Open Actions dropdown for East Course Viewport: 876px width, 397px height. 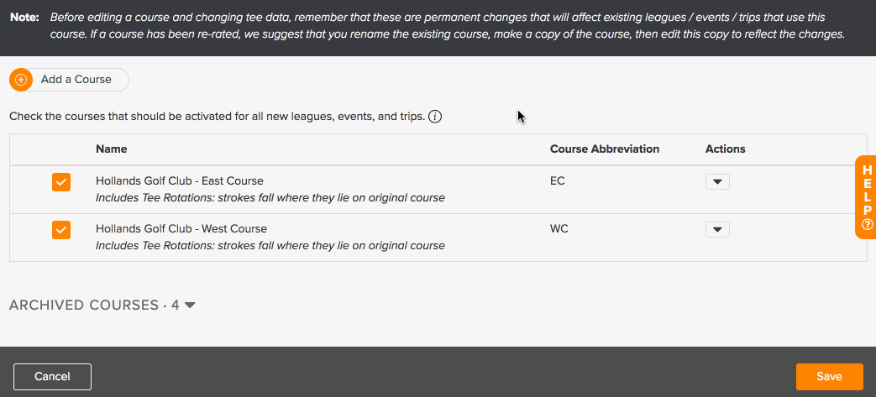pyautogui.click(x=717, y=182)
